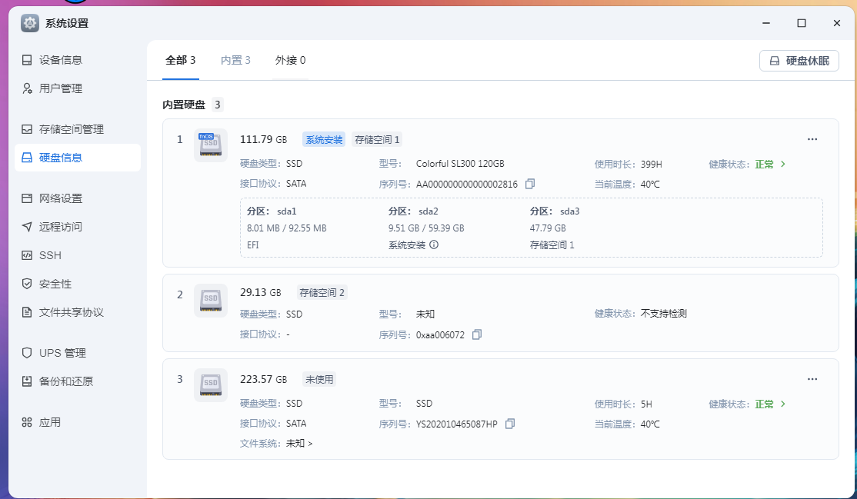The width and height of the screenshot is (857, 499).
Task: Click the 硬盘信息 drive icon
Action: pyautogui.click(x=27, y=158)
